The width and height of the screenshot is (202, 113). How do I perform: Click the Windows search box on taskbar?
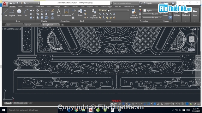click(x=32, y=110)
